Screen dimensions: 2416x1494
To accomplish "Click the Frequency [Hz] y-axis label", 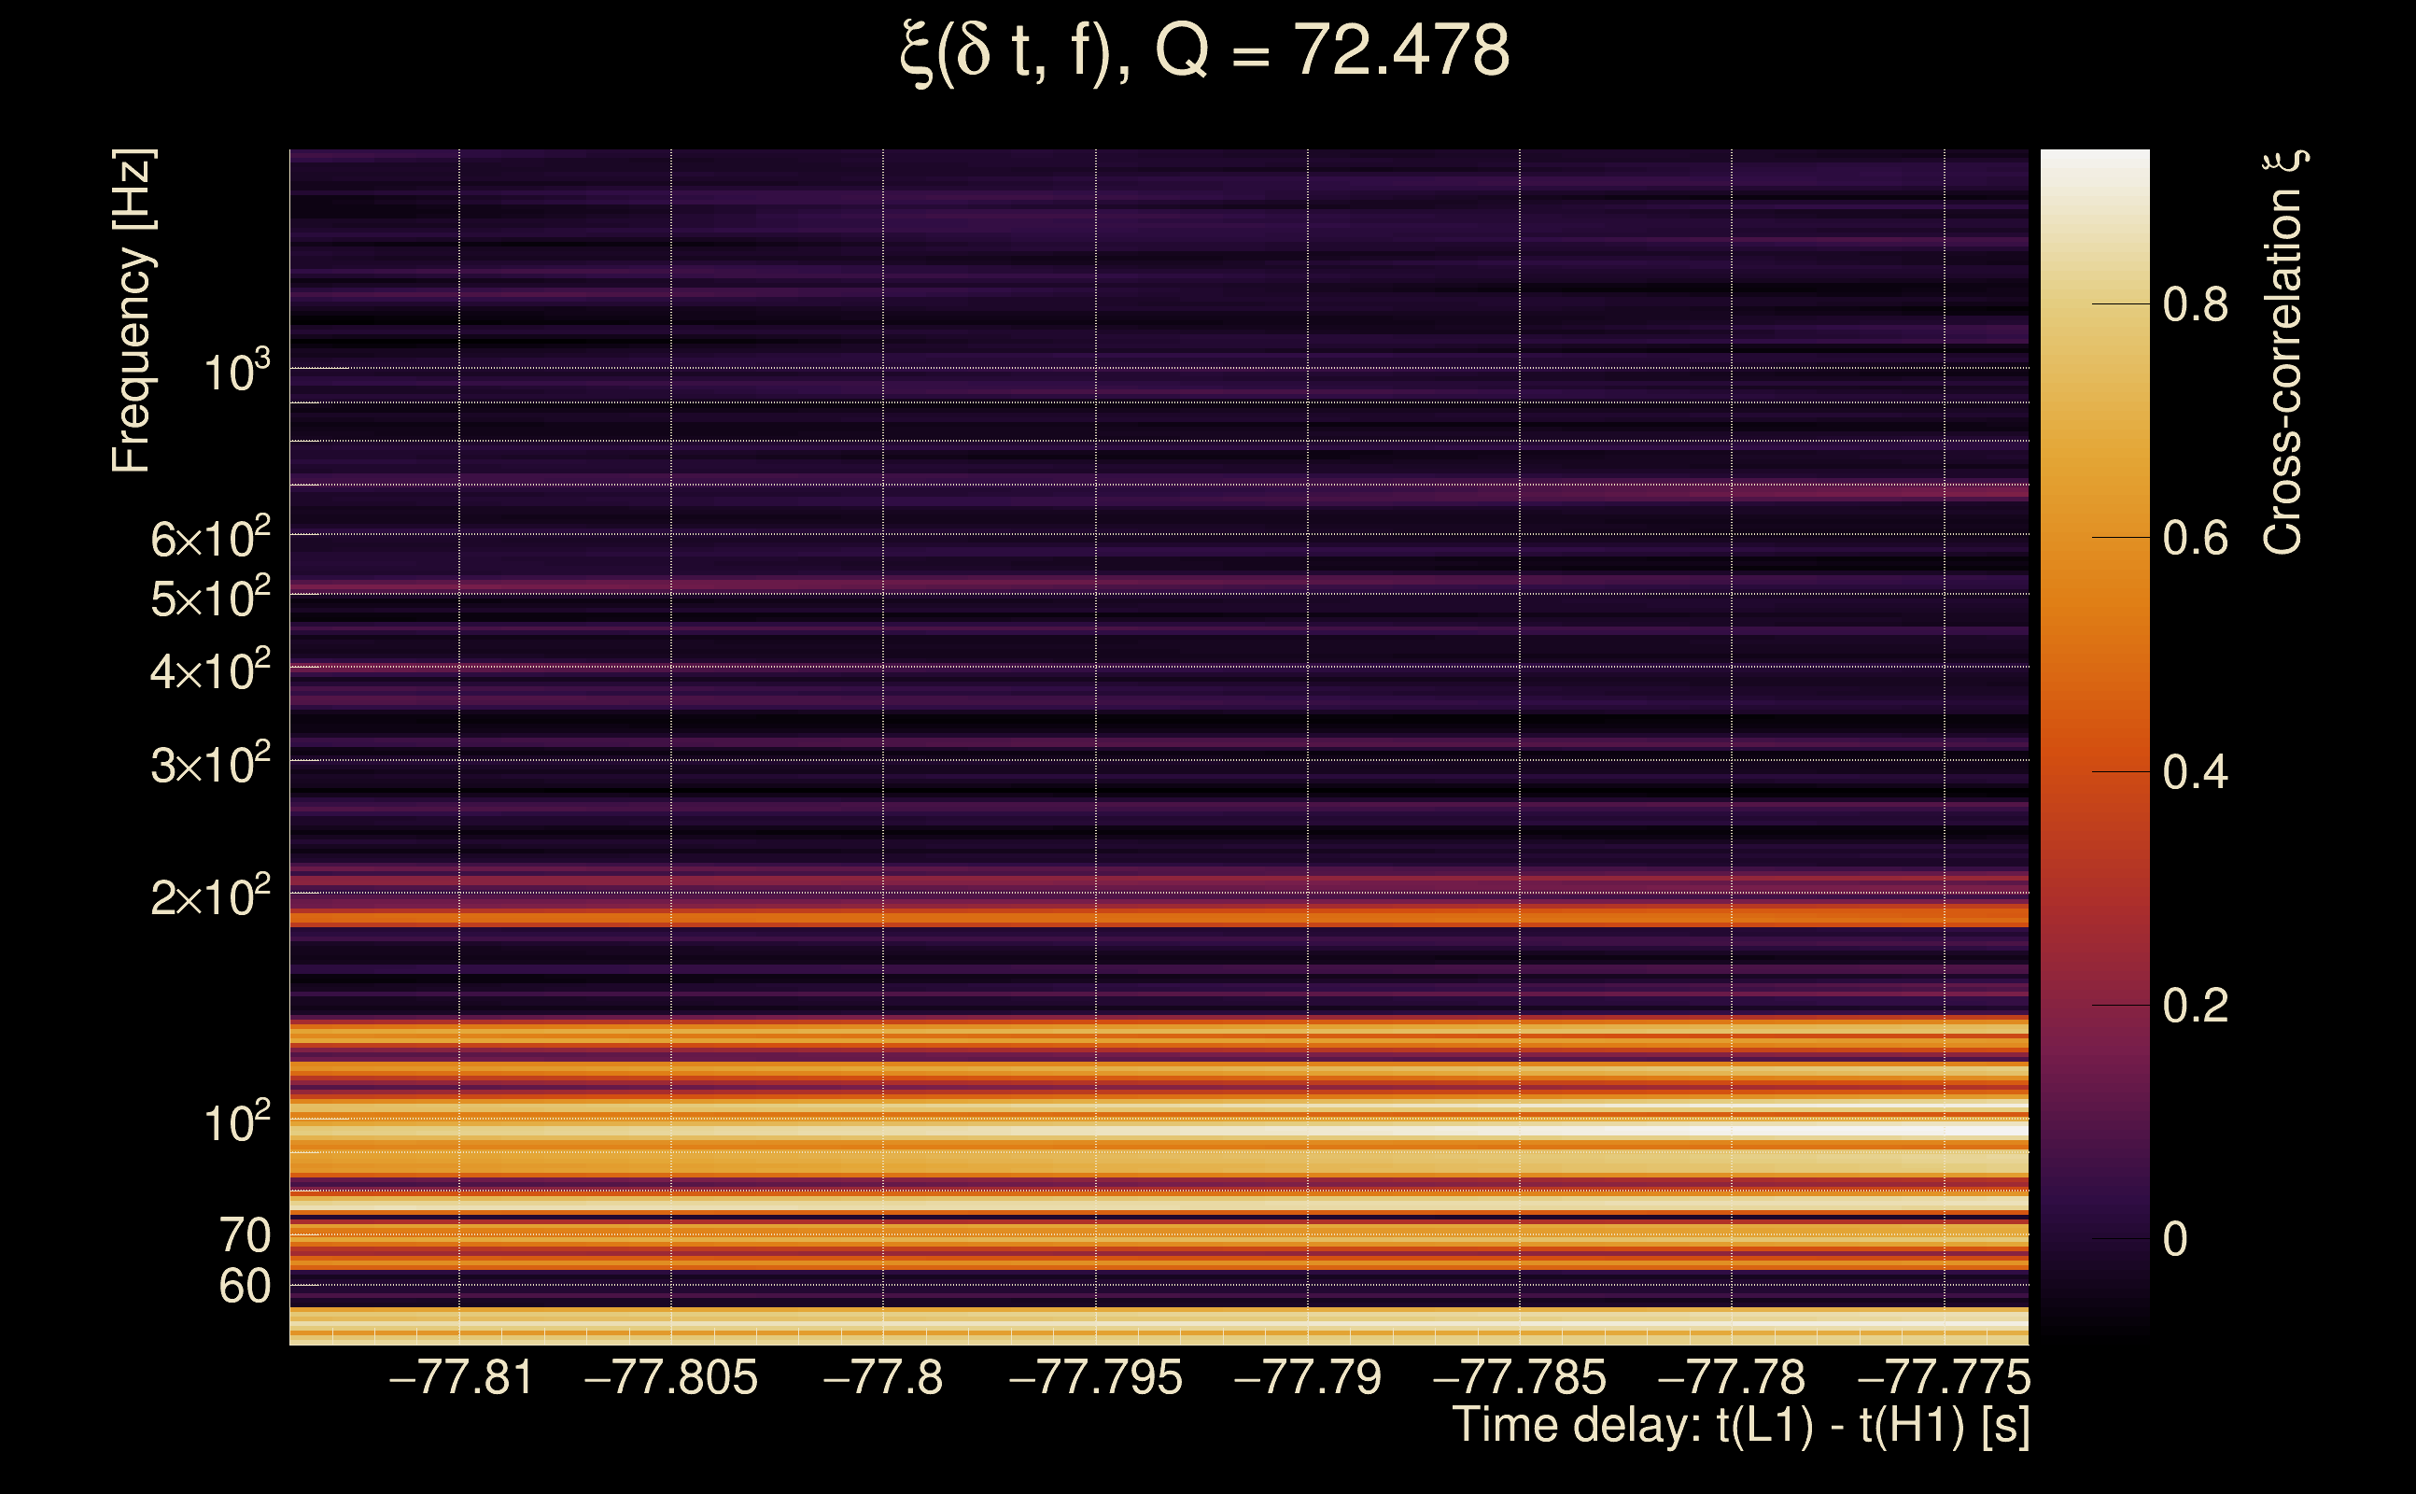I will pyautogui.click(x=133, y=311).
